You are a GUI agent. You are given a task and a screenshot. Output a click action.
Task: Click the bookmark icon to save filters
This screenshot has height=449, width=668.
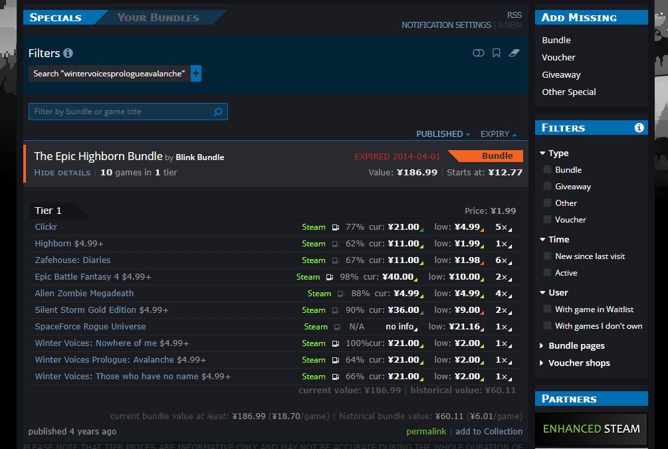tap(497, 52)
